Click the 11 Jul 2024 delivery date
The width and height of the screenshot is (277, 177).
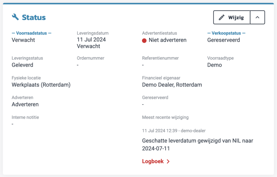[91, 40]
